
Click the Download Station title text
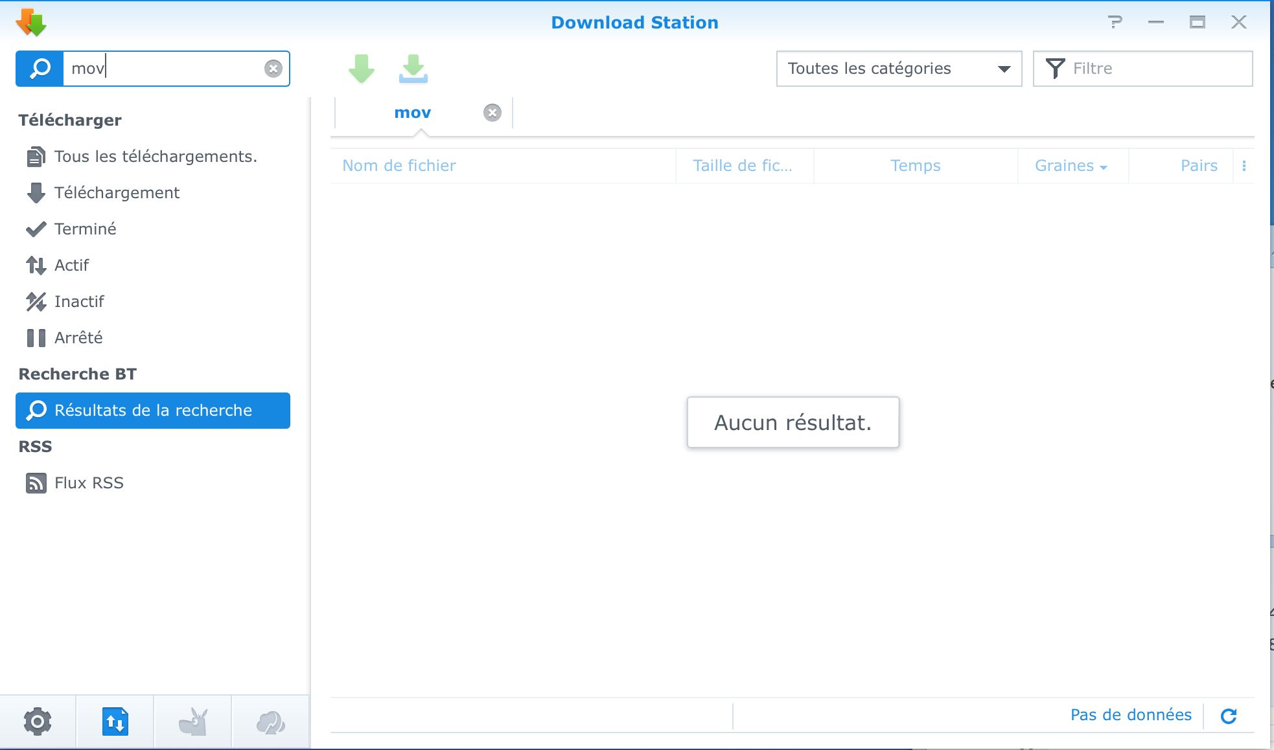(634, 23)
